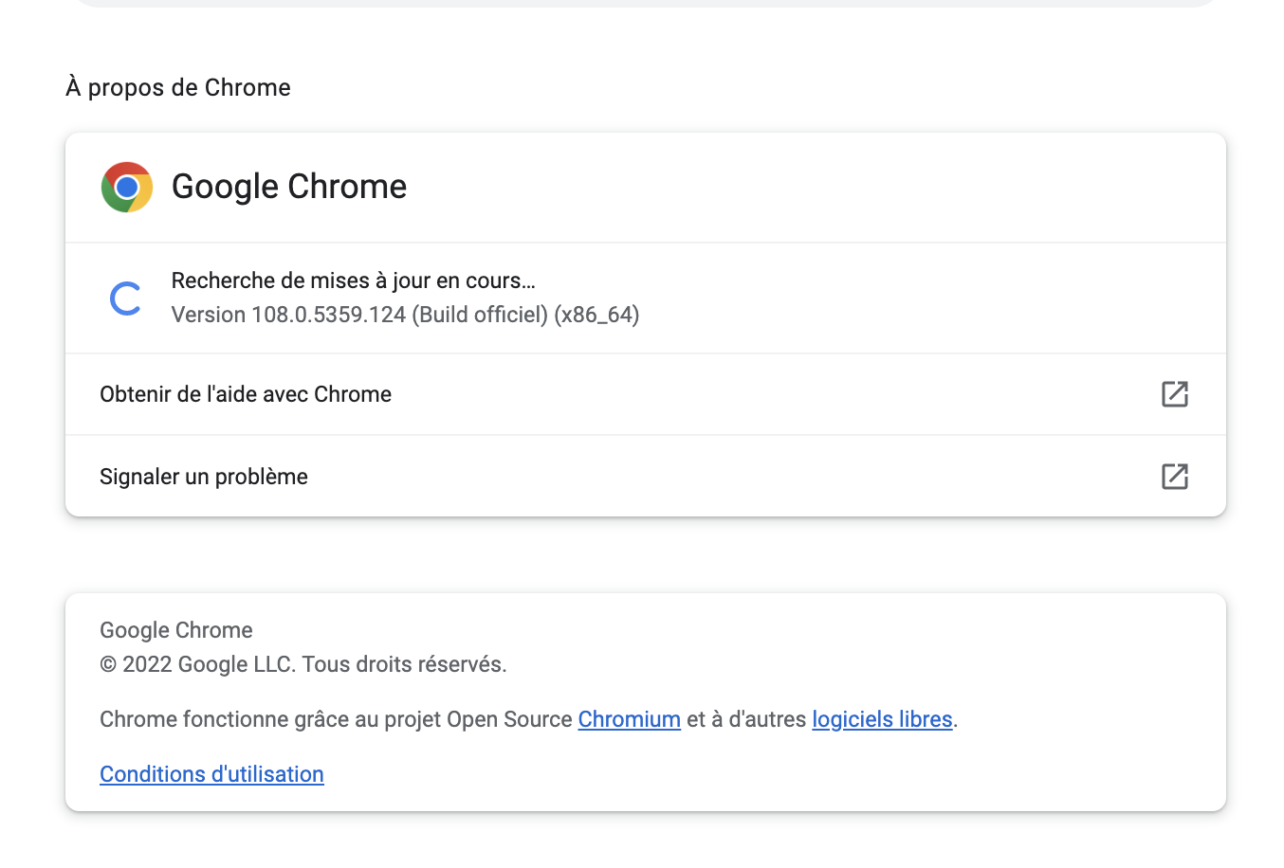Click the external link icon for Chrome help
1284x868 pixels.
click(1174, 394)
